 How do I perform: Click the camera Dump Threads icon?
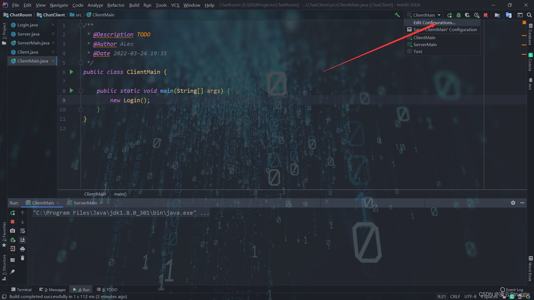13,231
